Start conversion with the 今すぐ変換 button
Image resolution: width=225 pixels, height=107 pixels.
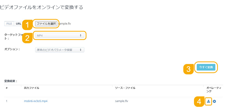pyautogui.click(x=206, y=67)
